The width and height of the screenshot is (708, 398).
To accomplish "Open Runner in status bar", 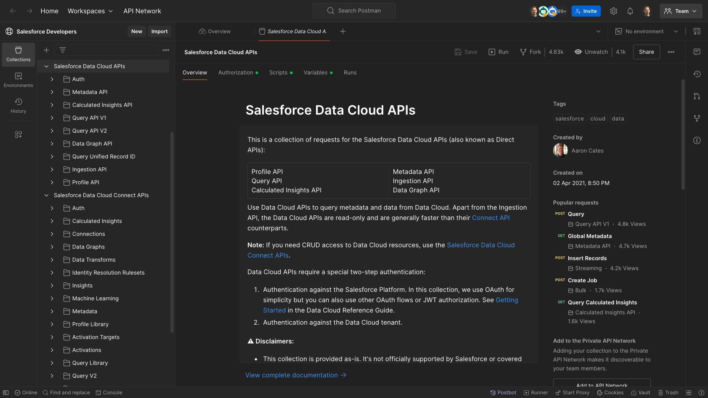I will tap(536, 392).
